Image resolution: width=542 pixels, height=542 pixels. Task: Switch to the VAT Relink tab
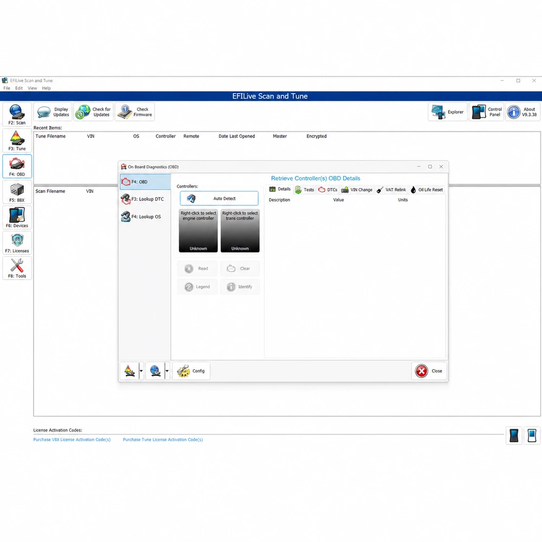pyautogui.click(x=391, y=190)
